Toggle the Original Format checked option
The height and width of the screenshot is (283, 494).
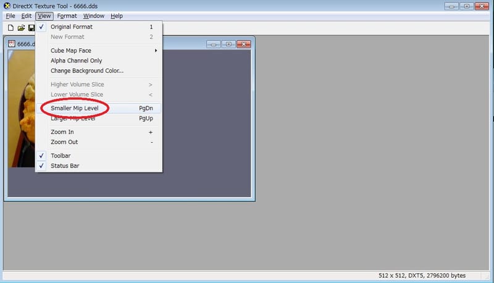coord(72,27)
